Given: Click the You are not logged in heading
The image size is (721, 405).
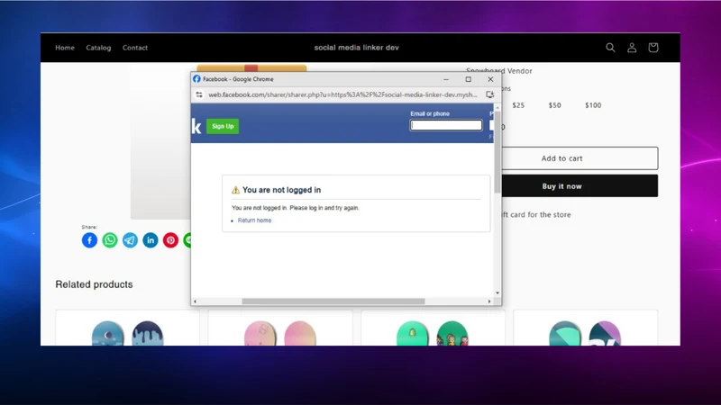Looking at the screenshot, I should [281, 190].
